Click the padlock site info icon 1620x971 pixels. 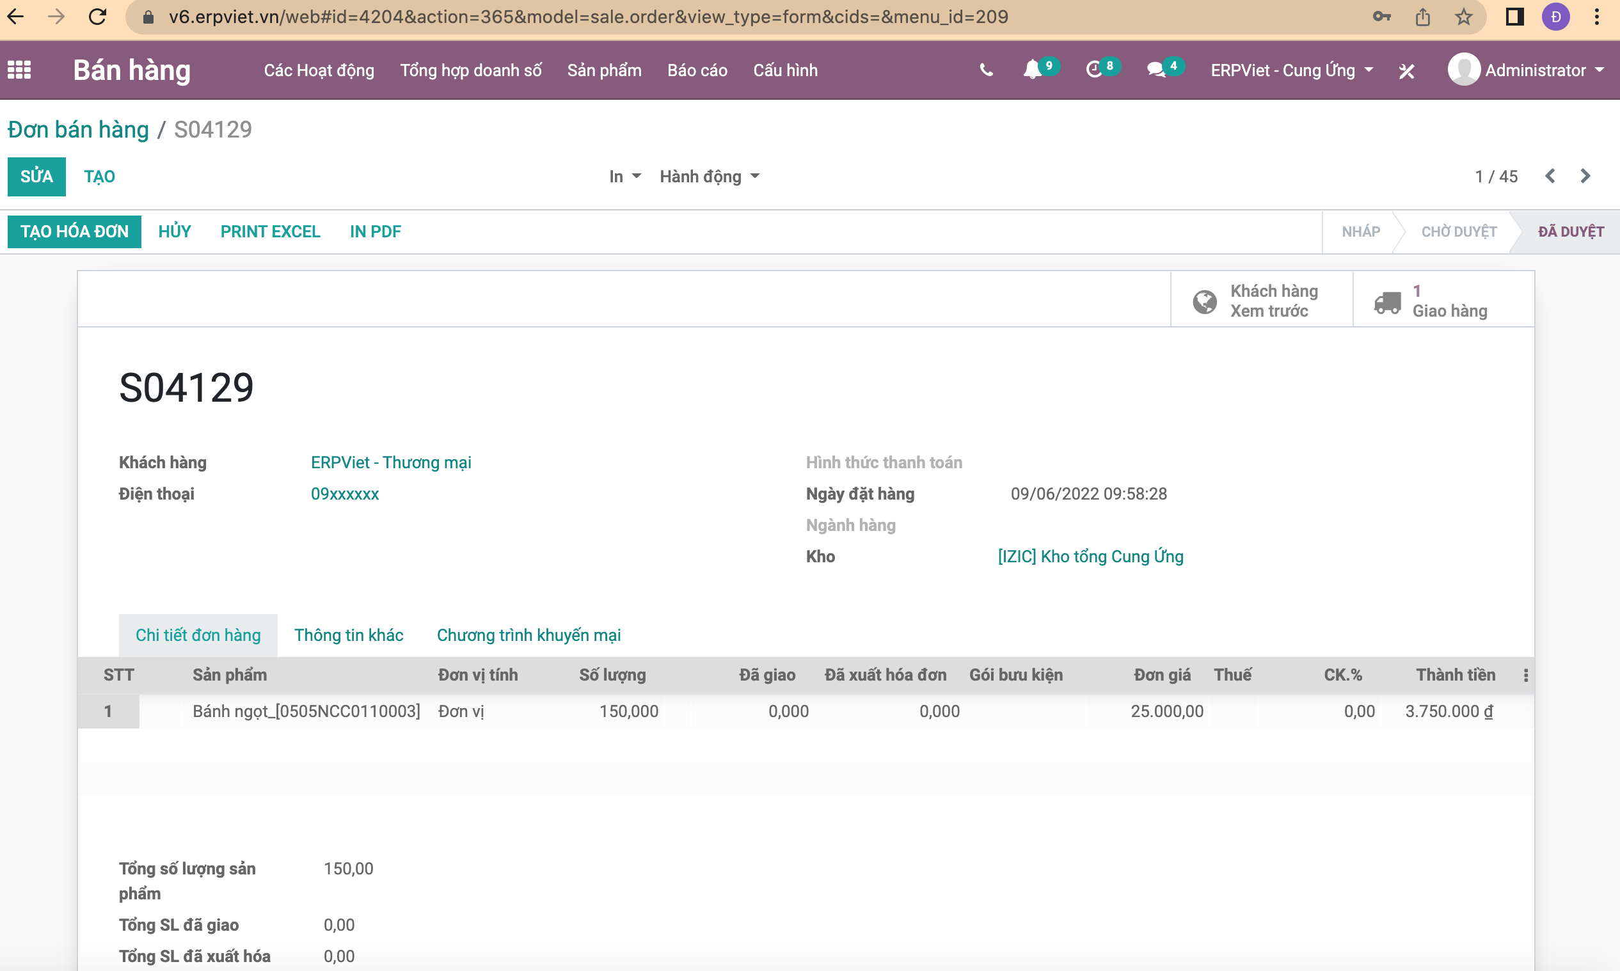(148, 17)
